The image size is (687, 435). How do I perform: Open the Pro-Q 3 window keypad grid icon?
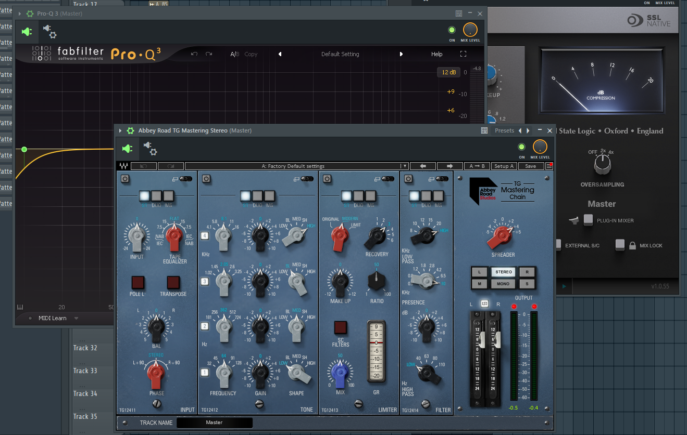458,14
